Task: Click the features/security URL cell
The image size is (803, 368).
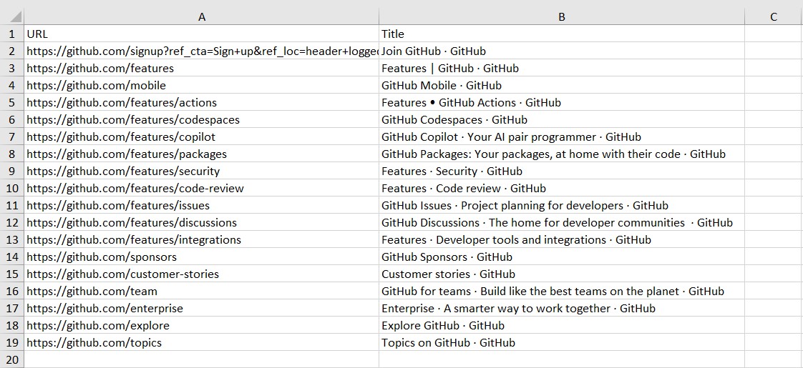Action: pos(202,171)
